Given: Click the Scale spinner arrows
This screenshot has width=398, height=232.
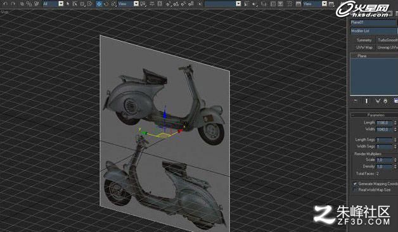Looking at the screenshot, I should point(395,160).
